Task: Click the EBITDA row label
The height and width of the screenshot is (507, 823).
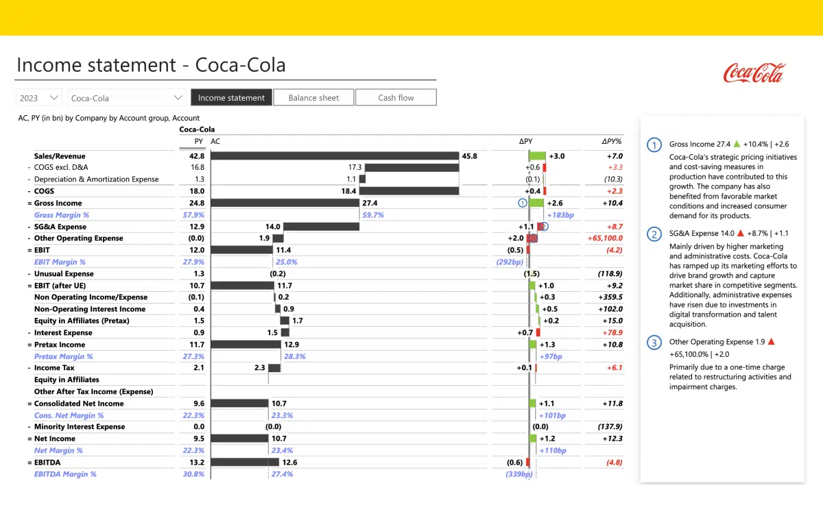Action: 48,462
